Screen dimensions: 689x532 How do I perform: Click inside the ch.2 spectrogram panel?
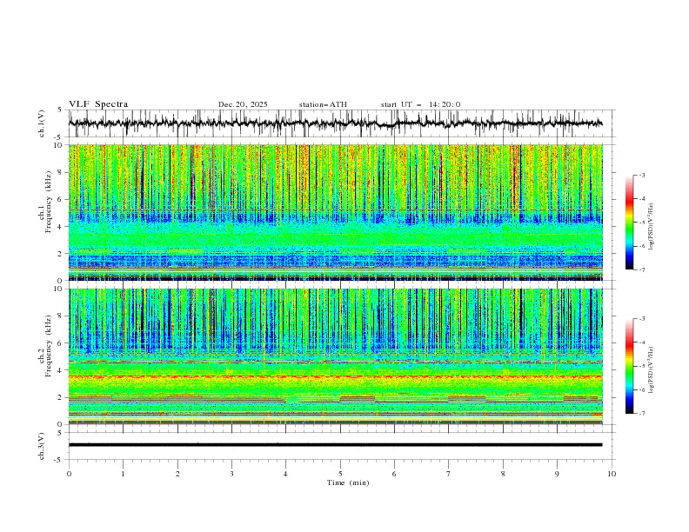point(340,356)
